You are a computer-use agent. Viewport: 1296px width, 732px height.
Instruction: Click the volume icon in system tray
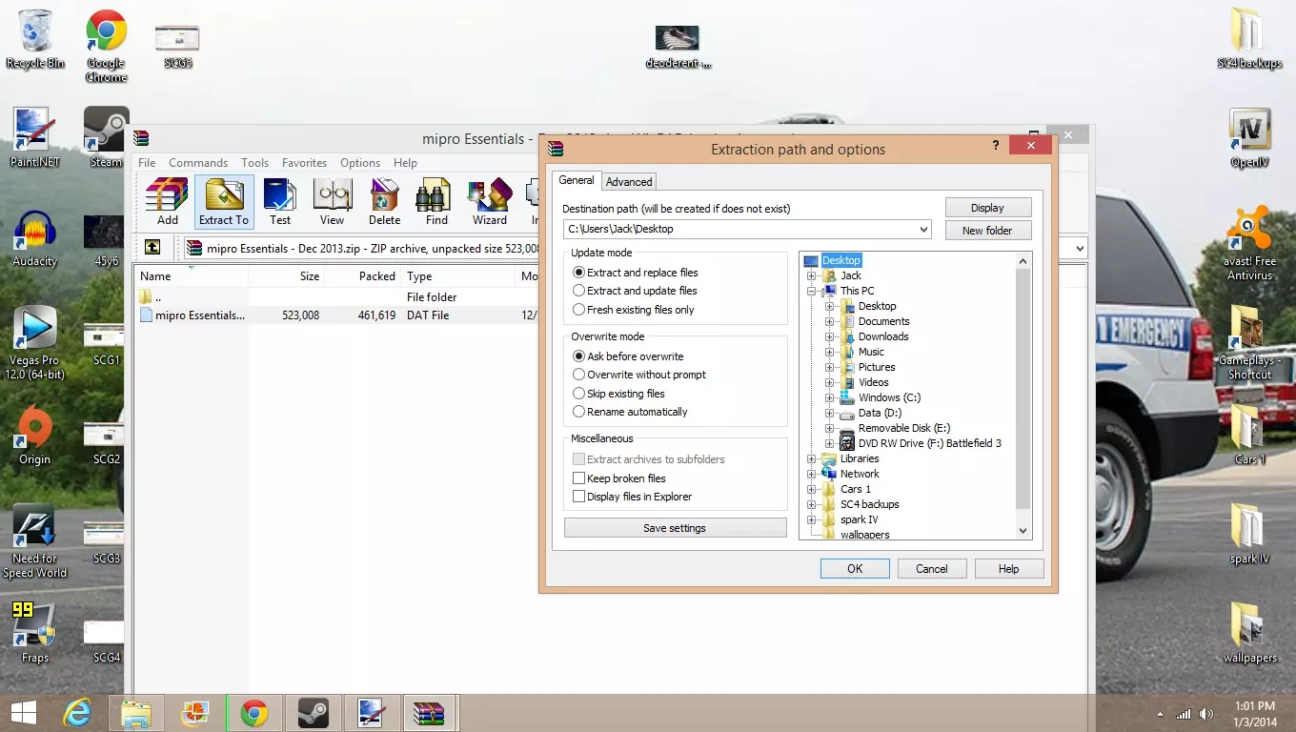[x=1207, y=714]
